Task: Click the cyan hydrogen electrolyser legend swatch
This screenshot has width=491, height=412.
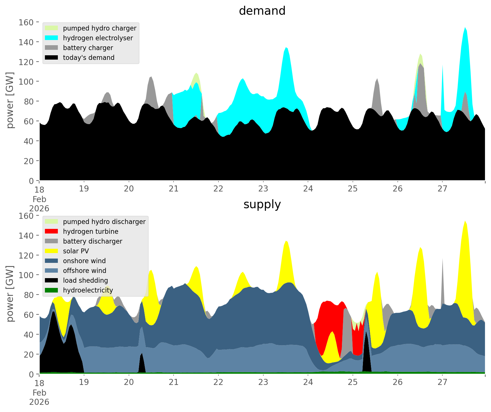Action: pyautogui.click(x=52, y=38)
